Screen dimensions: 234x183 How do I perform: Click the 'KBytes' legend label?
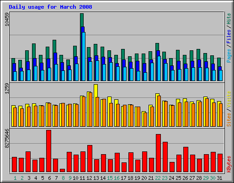[x=229, y=164]
